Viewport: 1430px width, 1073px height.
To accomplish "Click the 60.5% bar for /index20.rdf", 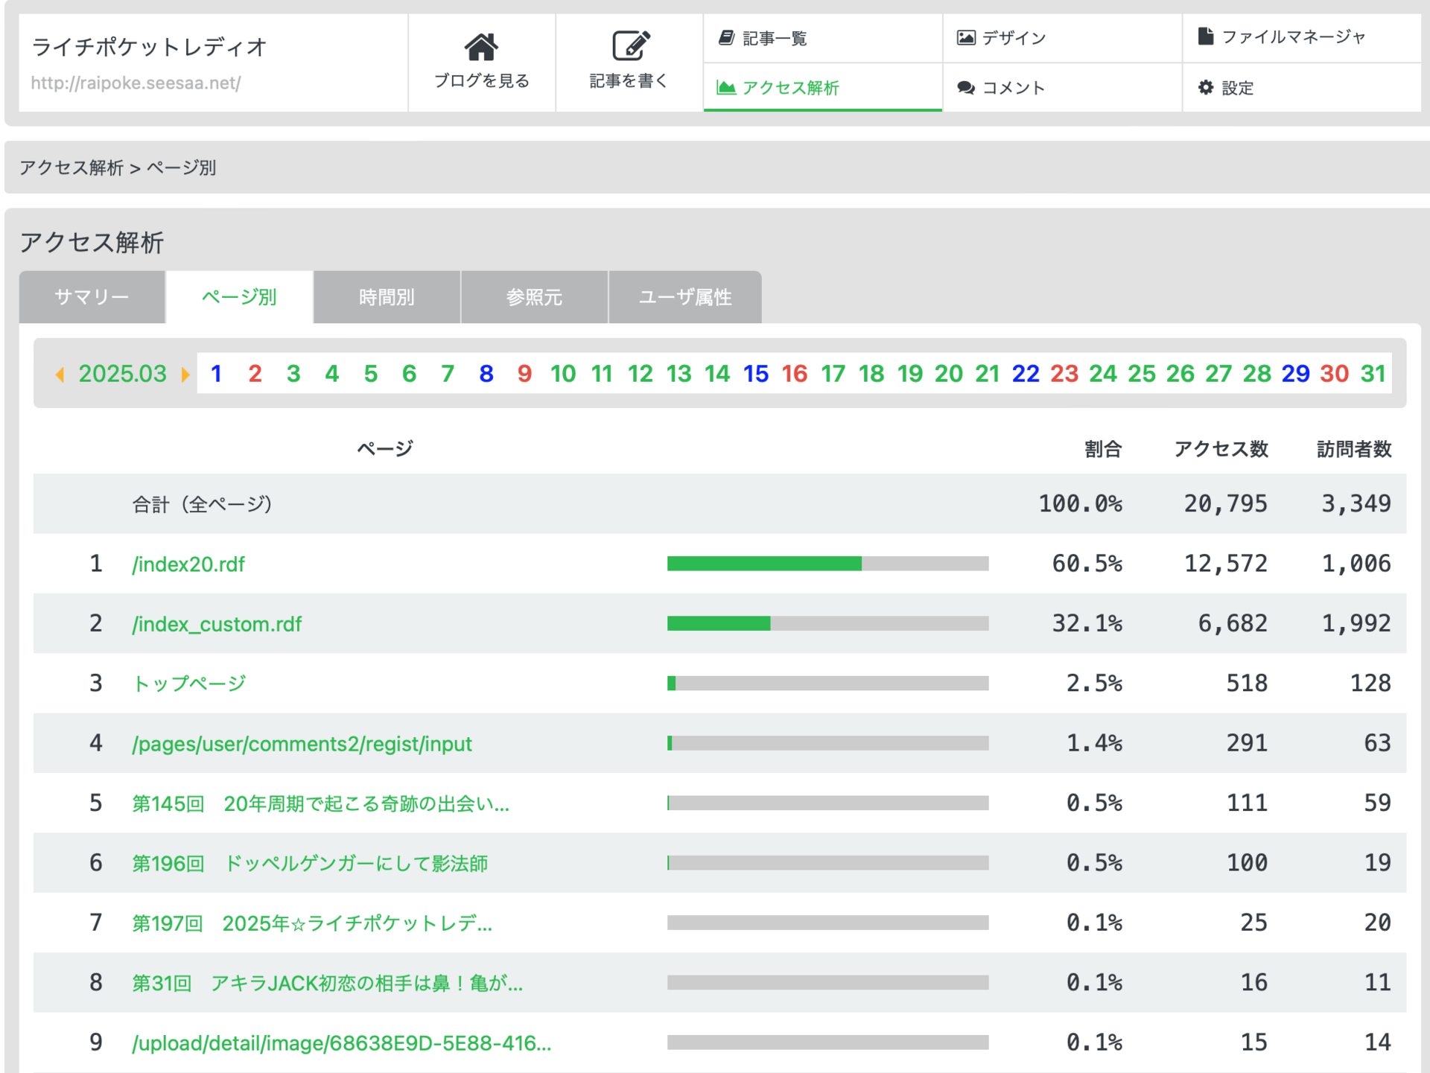I will pyautogui.click(x=828, y=564).
